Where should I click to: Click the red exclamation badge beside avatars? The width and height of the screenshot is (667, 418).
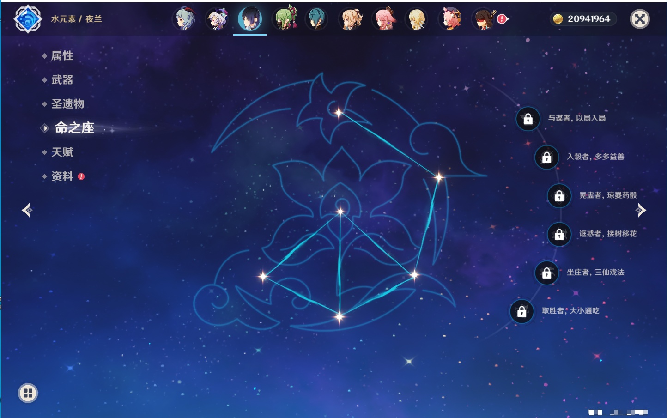[502, 19]
